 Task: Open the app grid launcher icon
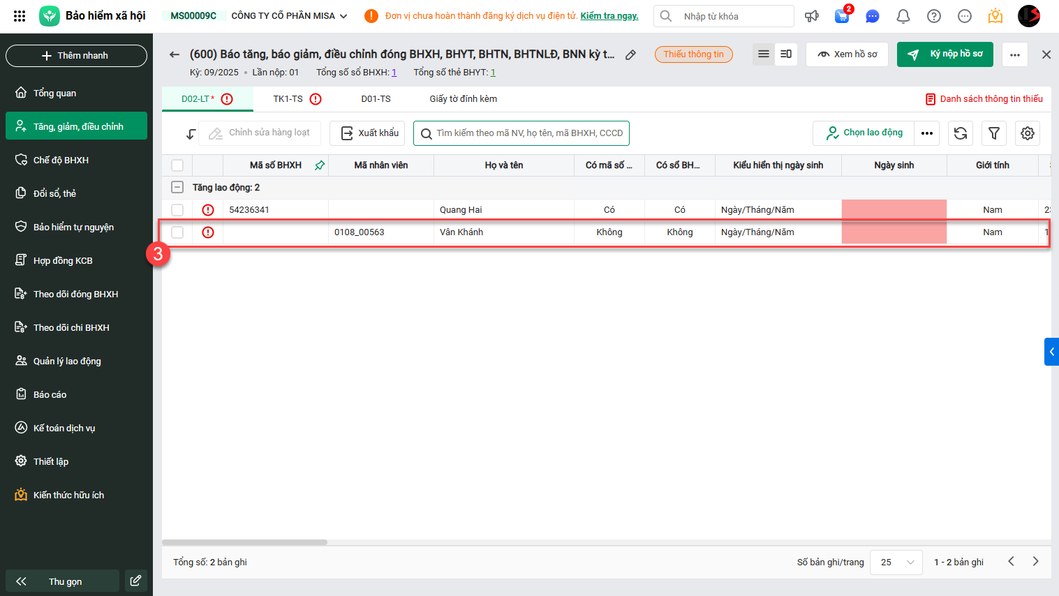(20, 15)
